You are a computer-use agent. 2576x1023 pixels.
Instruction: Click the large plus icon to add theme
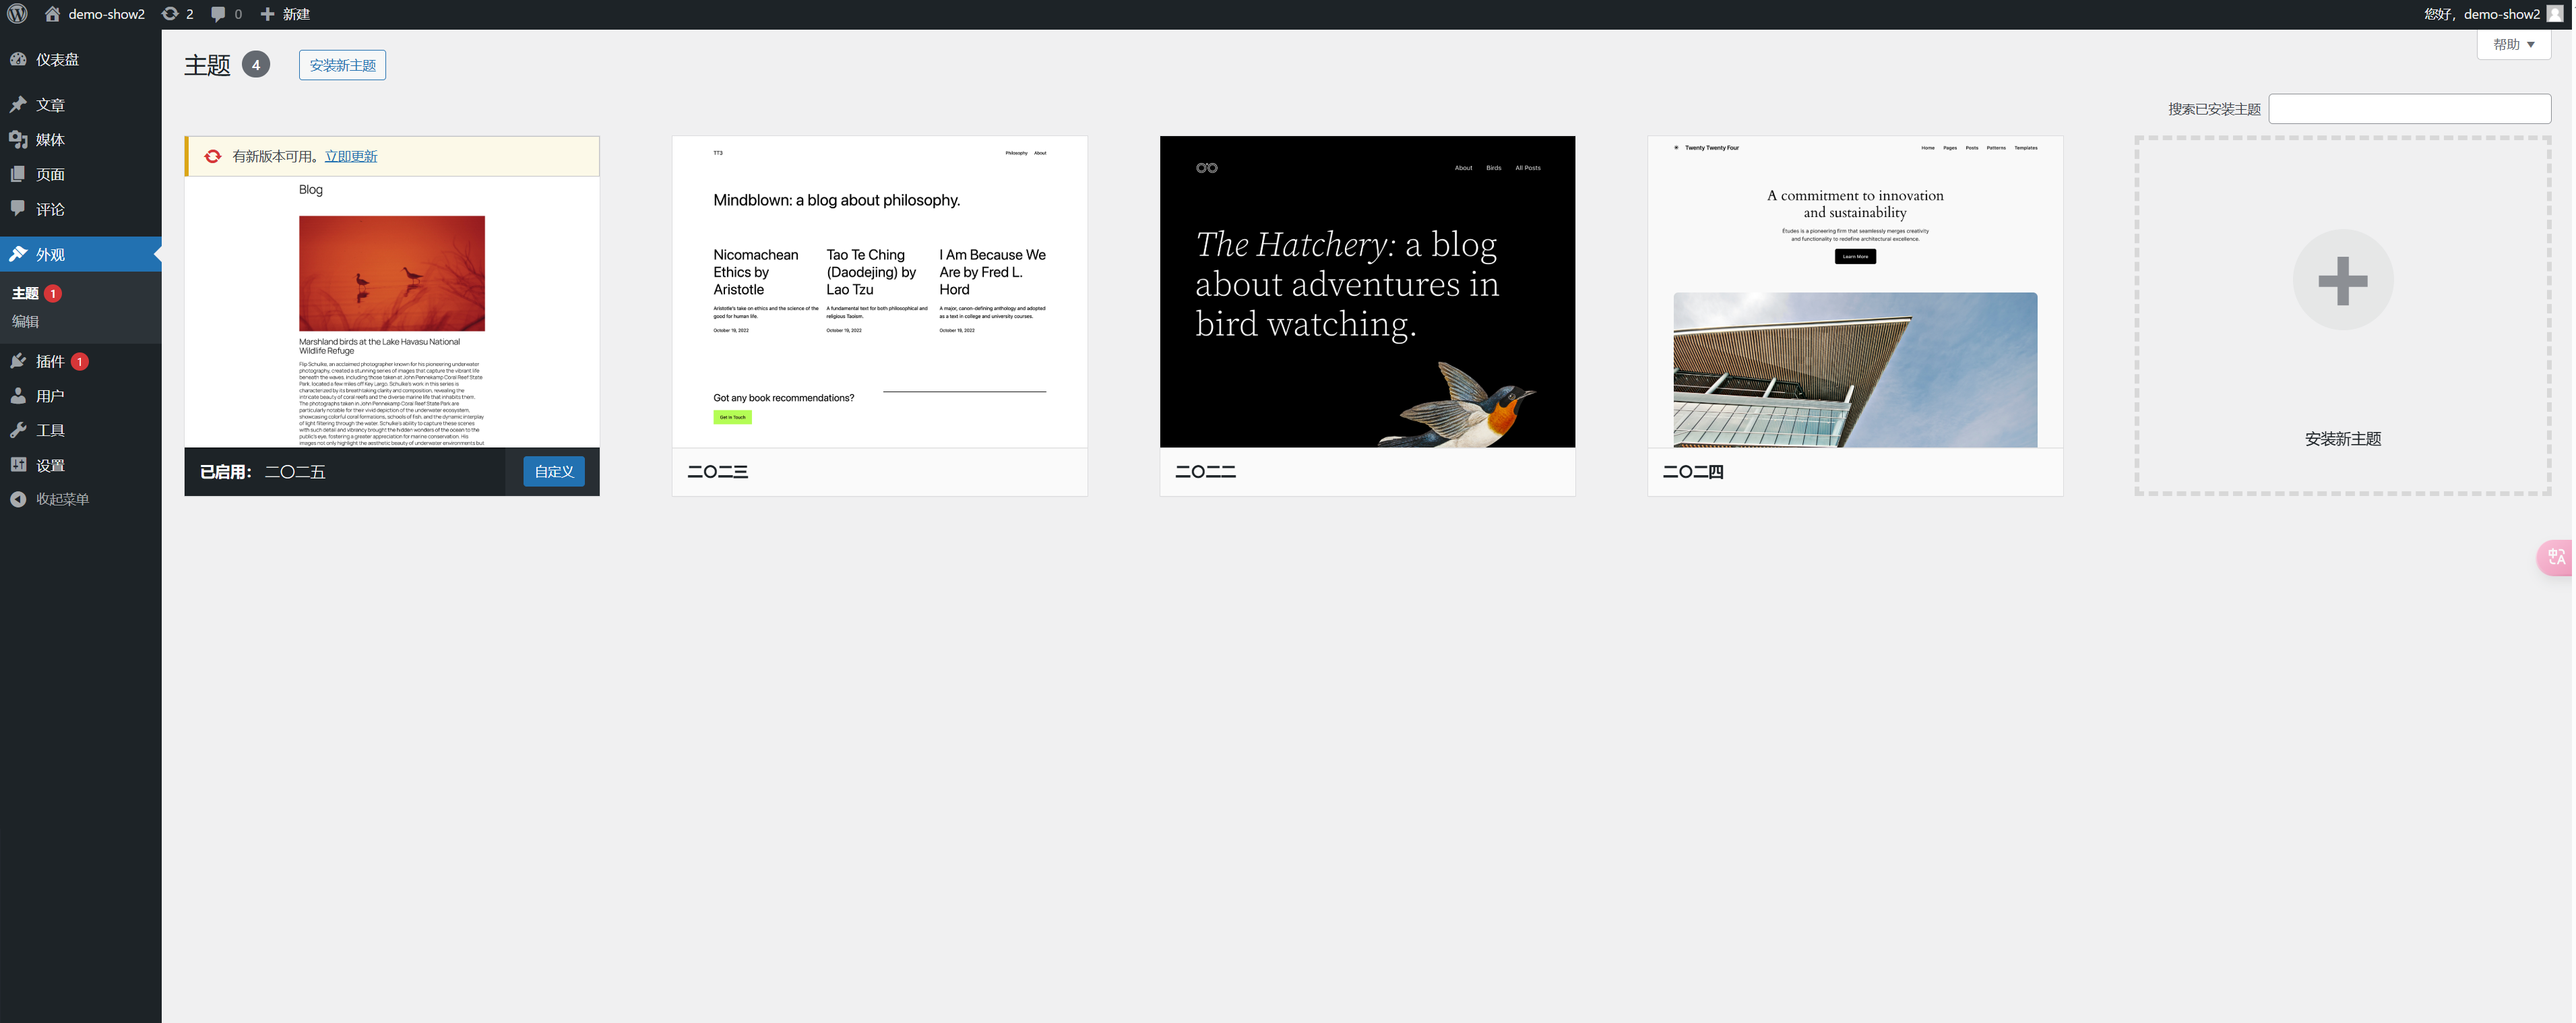[2342, 280]
